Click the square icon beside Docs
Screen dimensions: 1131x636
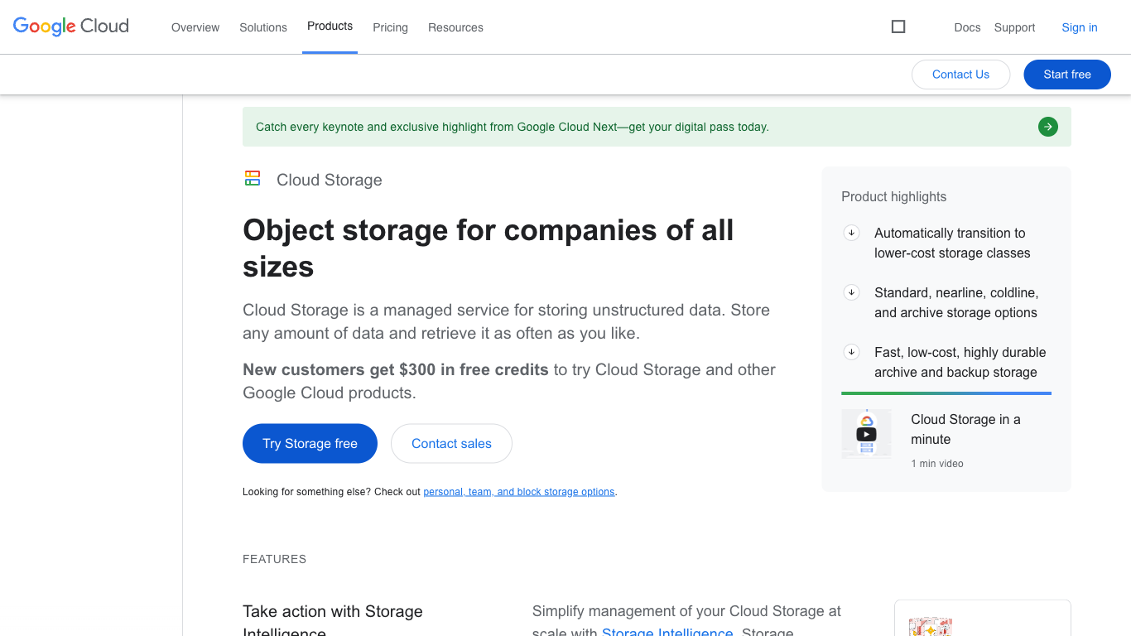click(x=898, y=26)
